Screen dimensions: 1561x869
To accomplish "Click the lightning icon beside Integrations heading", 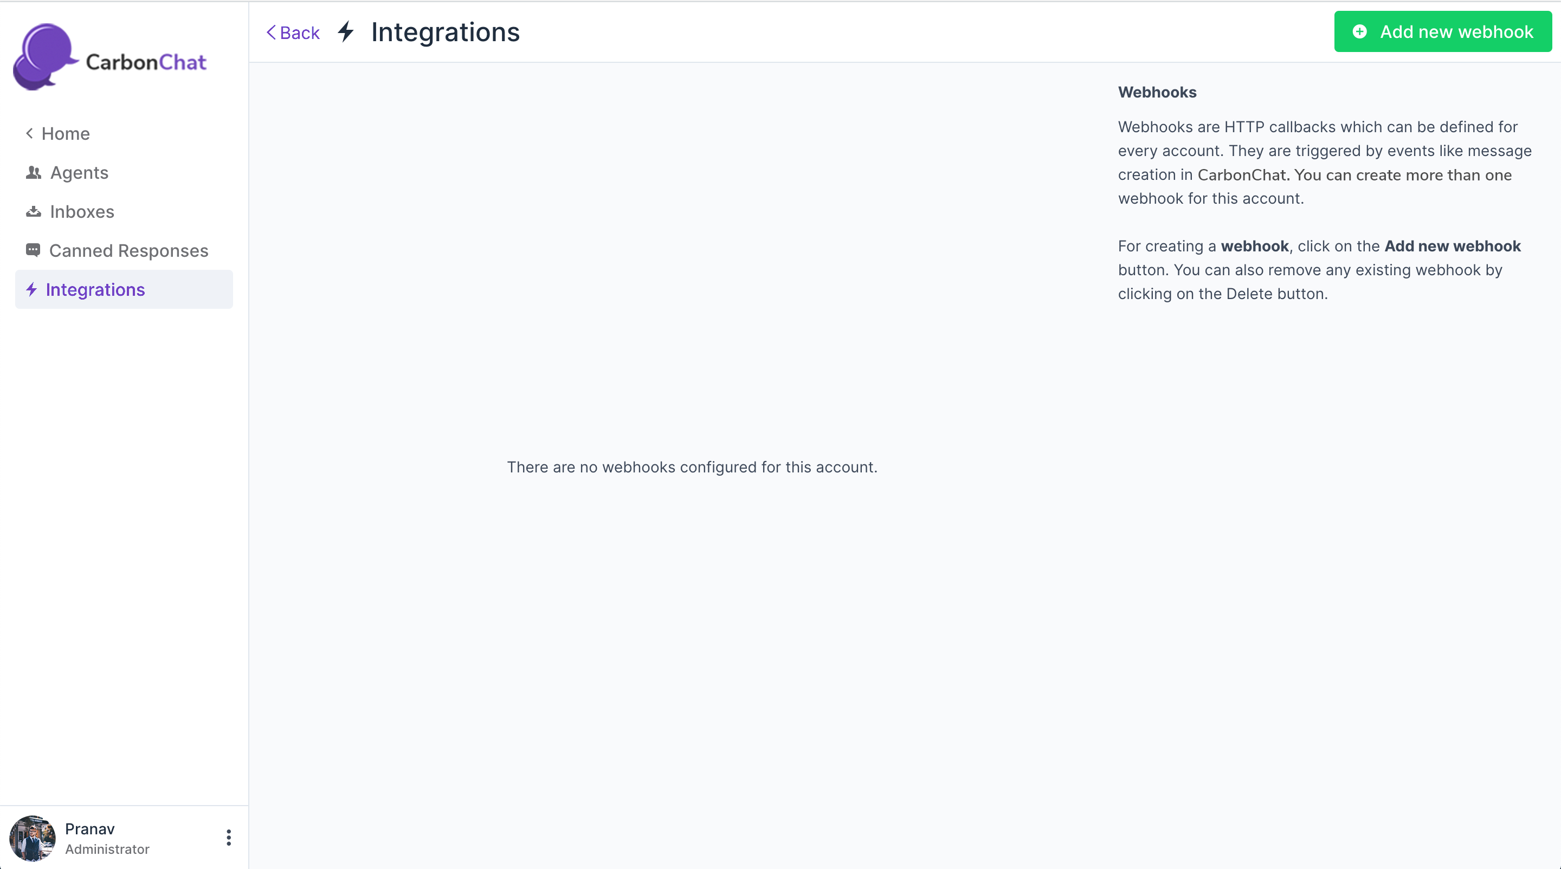I will click(x=346, y=31).
